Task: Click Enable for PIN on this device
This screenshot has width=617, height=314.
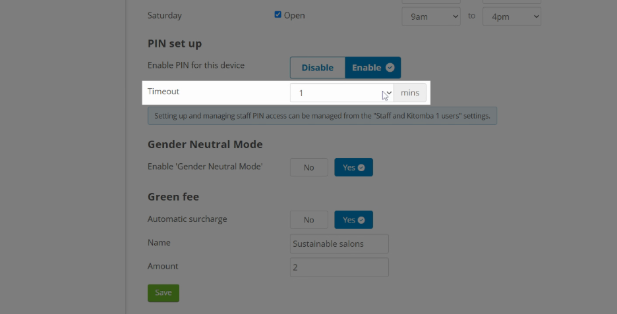Action: click(372, 68)
